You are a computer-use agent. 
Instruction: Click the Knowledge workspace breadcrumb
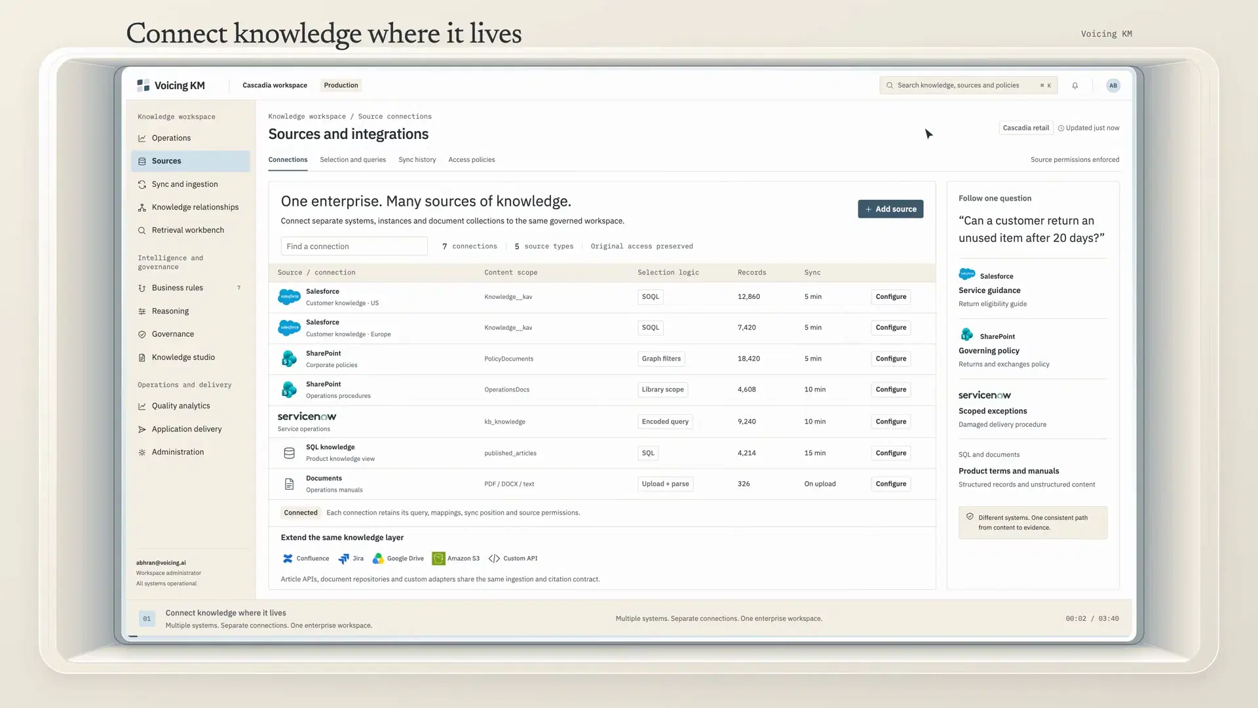pyautogui.click(x=307, y=117)
